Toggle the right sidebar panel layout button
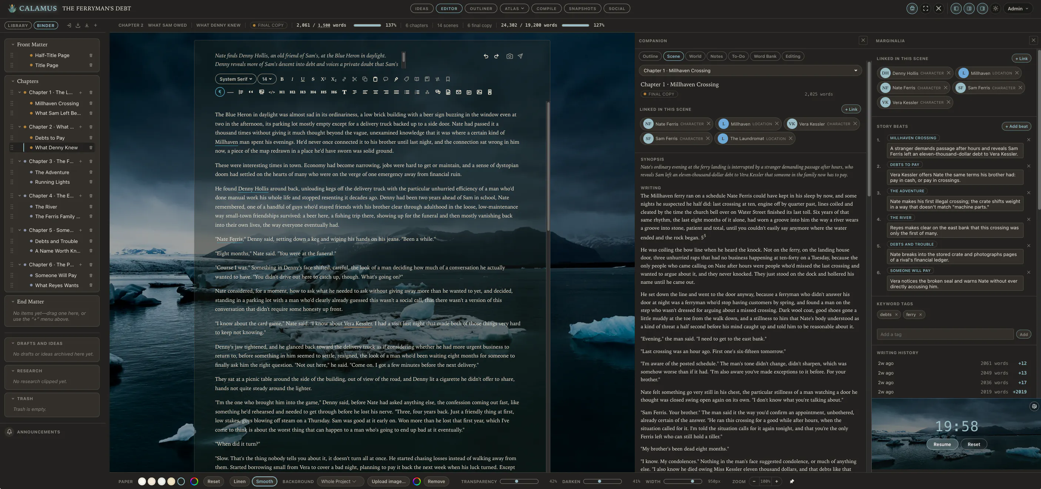The image size is (1041, 489). click(x=982, y=9)
